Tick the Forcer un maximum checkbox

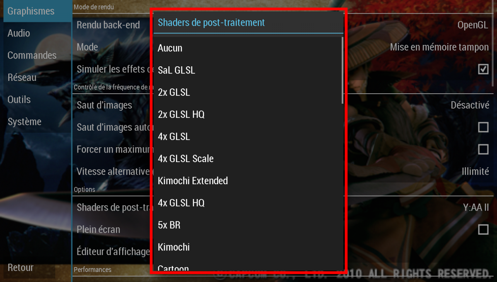(x=483, y=149)
